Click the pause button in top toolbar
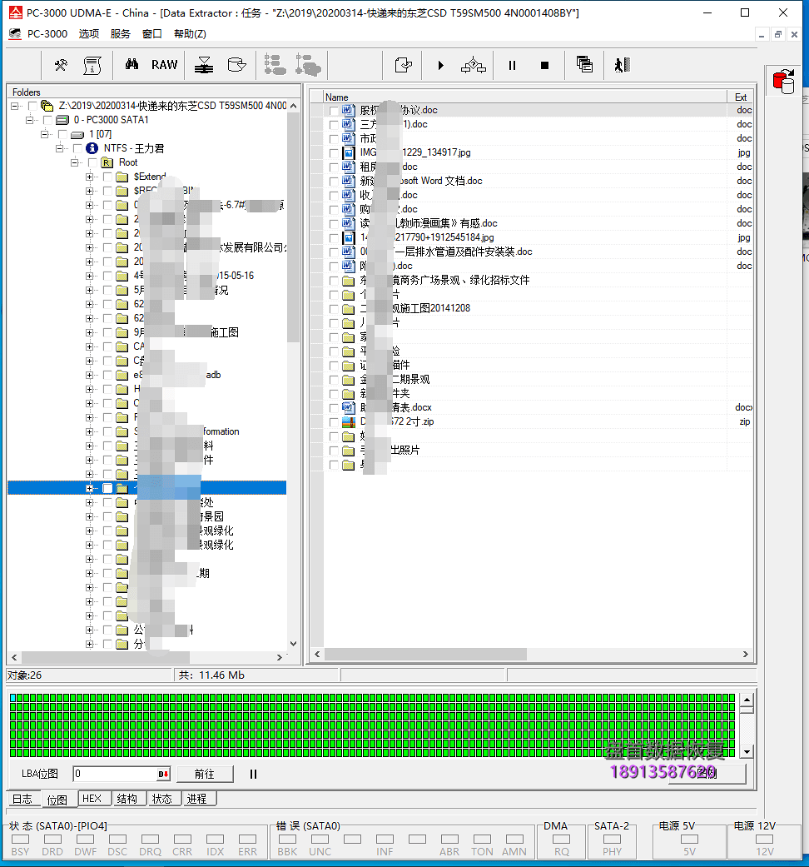This screenshot has height=867, width=809. tap(512, 65)
